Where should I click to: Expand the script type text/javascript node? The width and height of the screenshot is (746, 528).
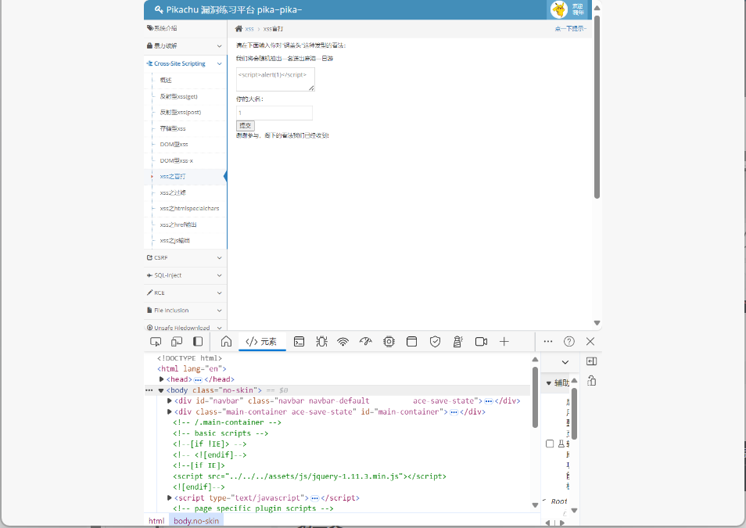[x=170, y=498]
